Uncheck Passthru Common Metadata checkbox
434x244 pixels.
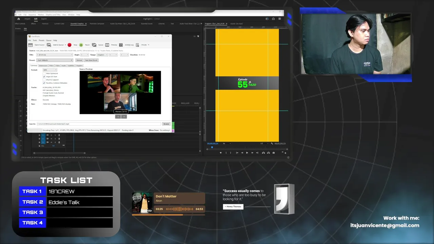click(x=44, y=83)
